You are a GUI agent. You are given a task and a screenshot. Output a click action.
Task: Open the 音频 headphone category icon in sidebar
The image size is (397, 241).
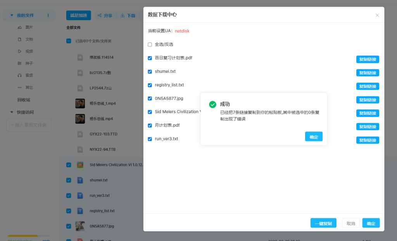tap(20, 75)
